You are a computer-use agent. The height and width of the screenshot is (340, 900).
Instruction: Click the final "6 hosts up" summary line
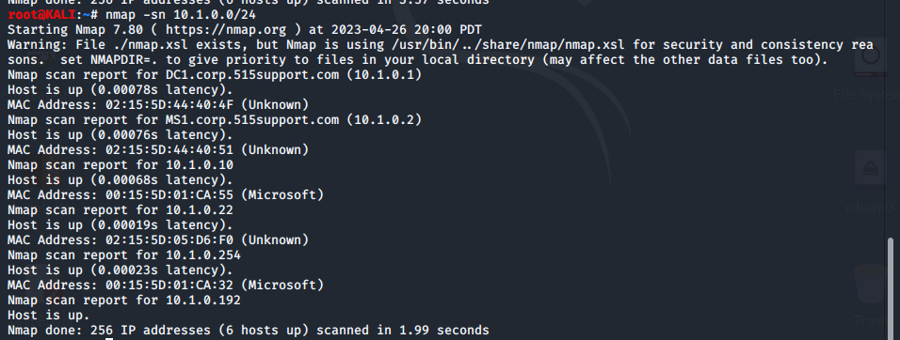pos(248,331)
